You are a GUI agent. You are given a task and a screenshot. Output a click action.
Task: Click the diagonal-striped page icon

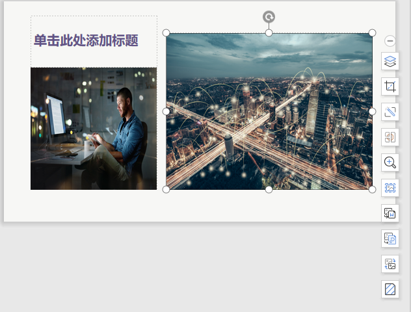click(x=390, y=289)
